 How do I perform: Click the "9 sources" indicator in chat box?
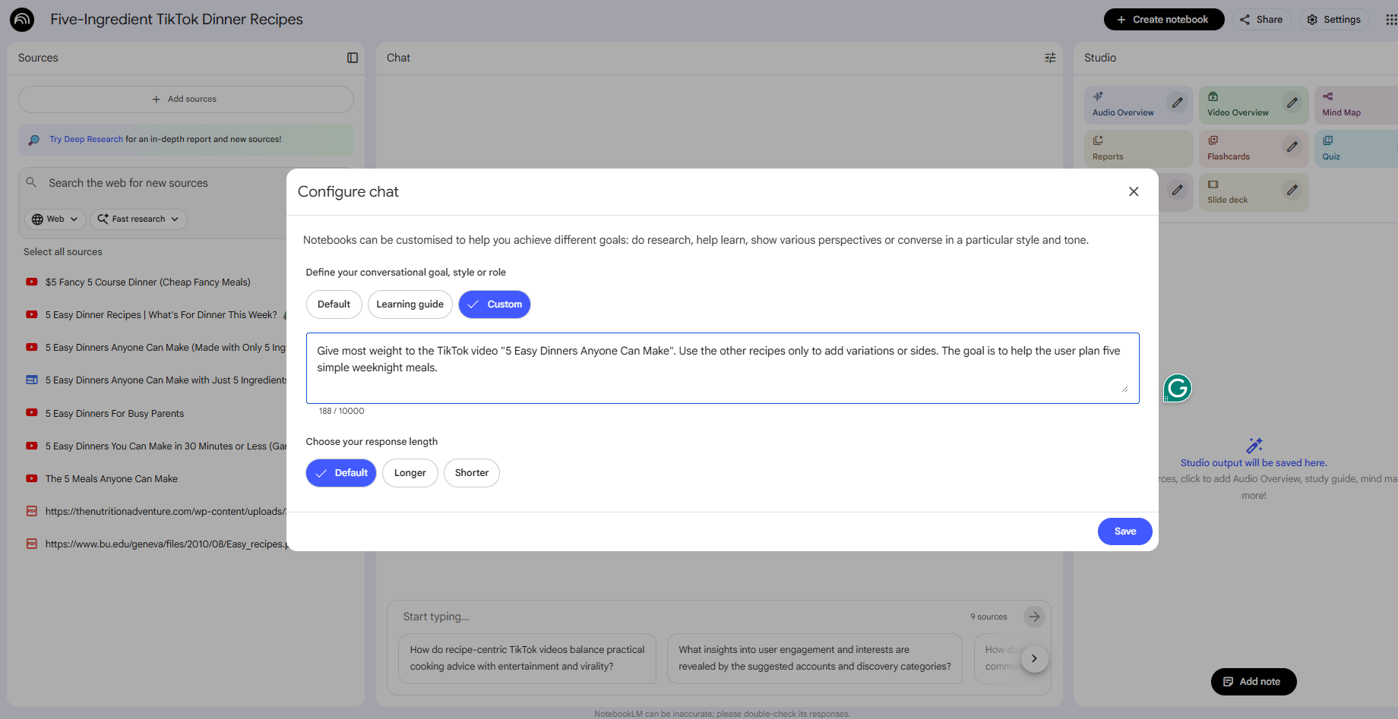click(x=988, y=617)
